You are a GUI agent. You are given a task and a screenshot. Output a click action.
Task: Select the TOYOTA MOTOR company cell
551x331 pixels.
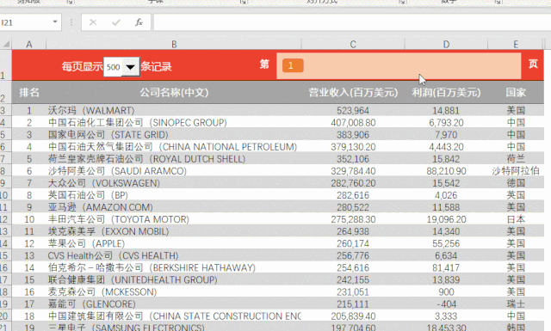[174, 219]
